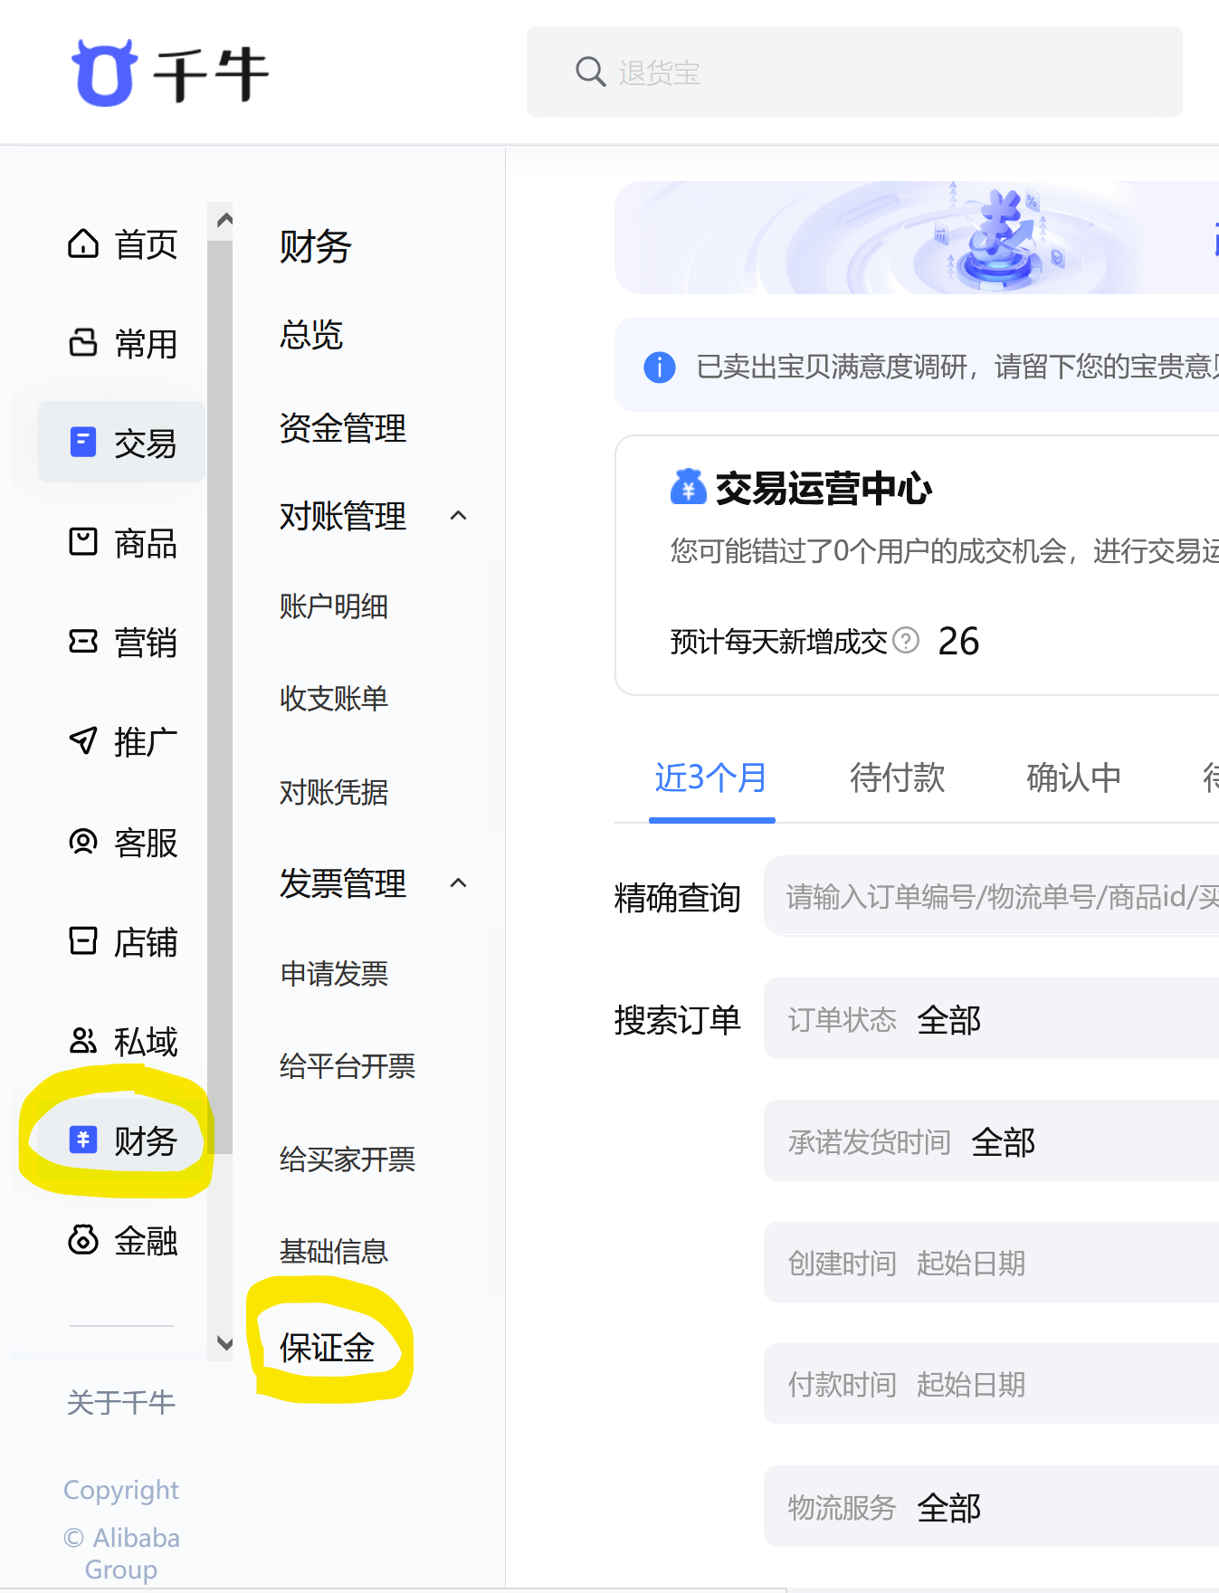1219x1593 pixels.
Task: Open the 推广 promotion paper-plane icon
Action: coord(83,740)
